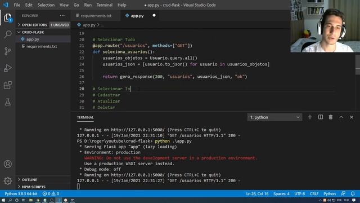The image size is (360, 203).
Task: Create a new terminal with the plus icon
Action: pos(310,117)
